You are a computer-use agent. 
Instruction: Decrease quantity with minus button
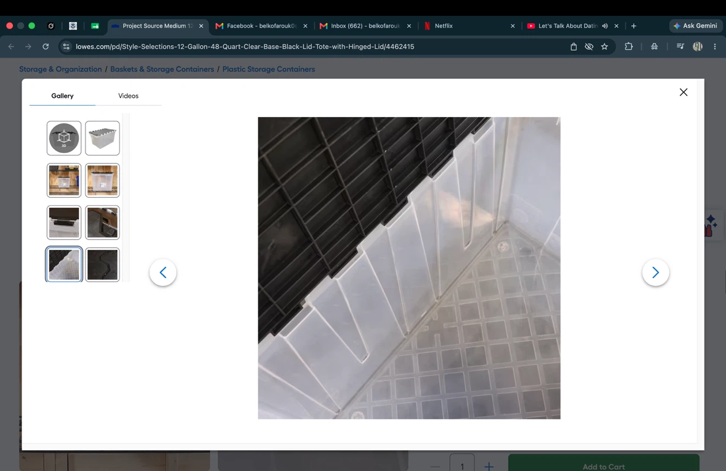435,466
